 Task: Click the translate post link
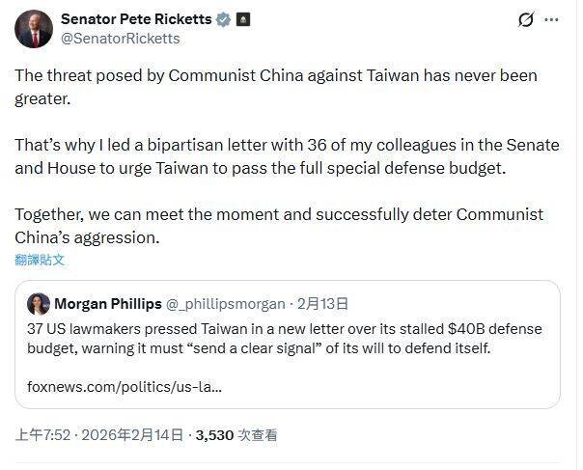[40, 260]
